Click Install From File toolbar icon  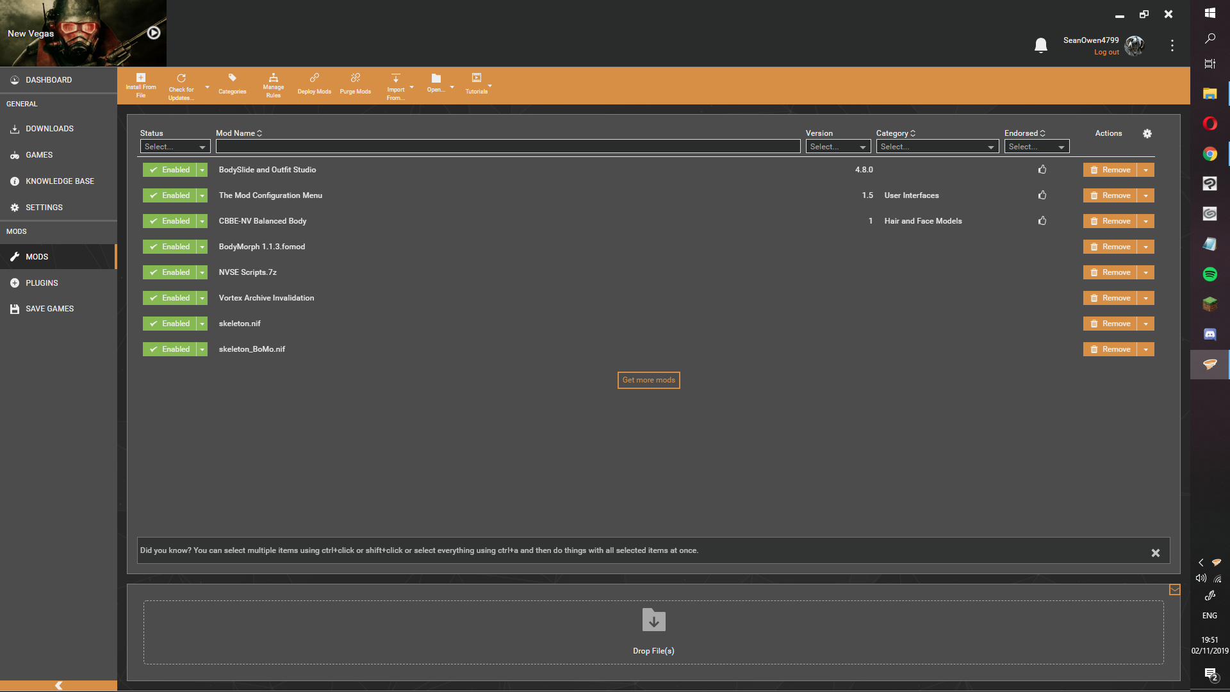pos(141,85)
